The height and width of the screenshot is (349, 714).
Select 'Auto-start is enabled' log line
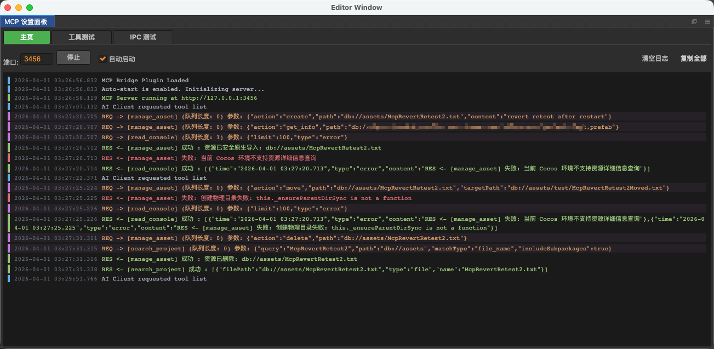357,89
